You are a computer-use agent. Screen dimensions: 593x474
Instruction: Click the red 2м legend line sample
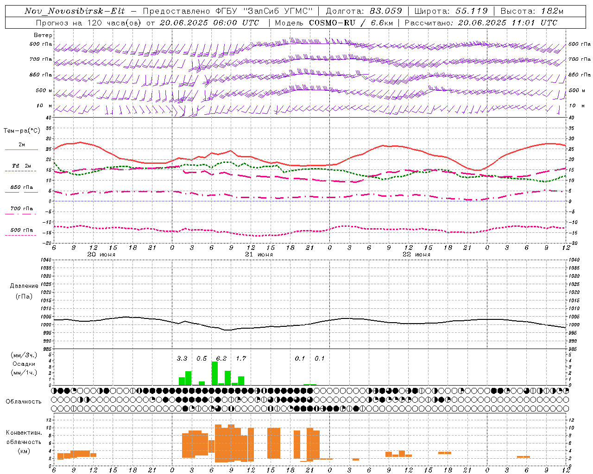tap(21, 150)
